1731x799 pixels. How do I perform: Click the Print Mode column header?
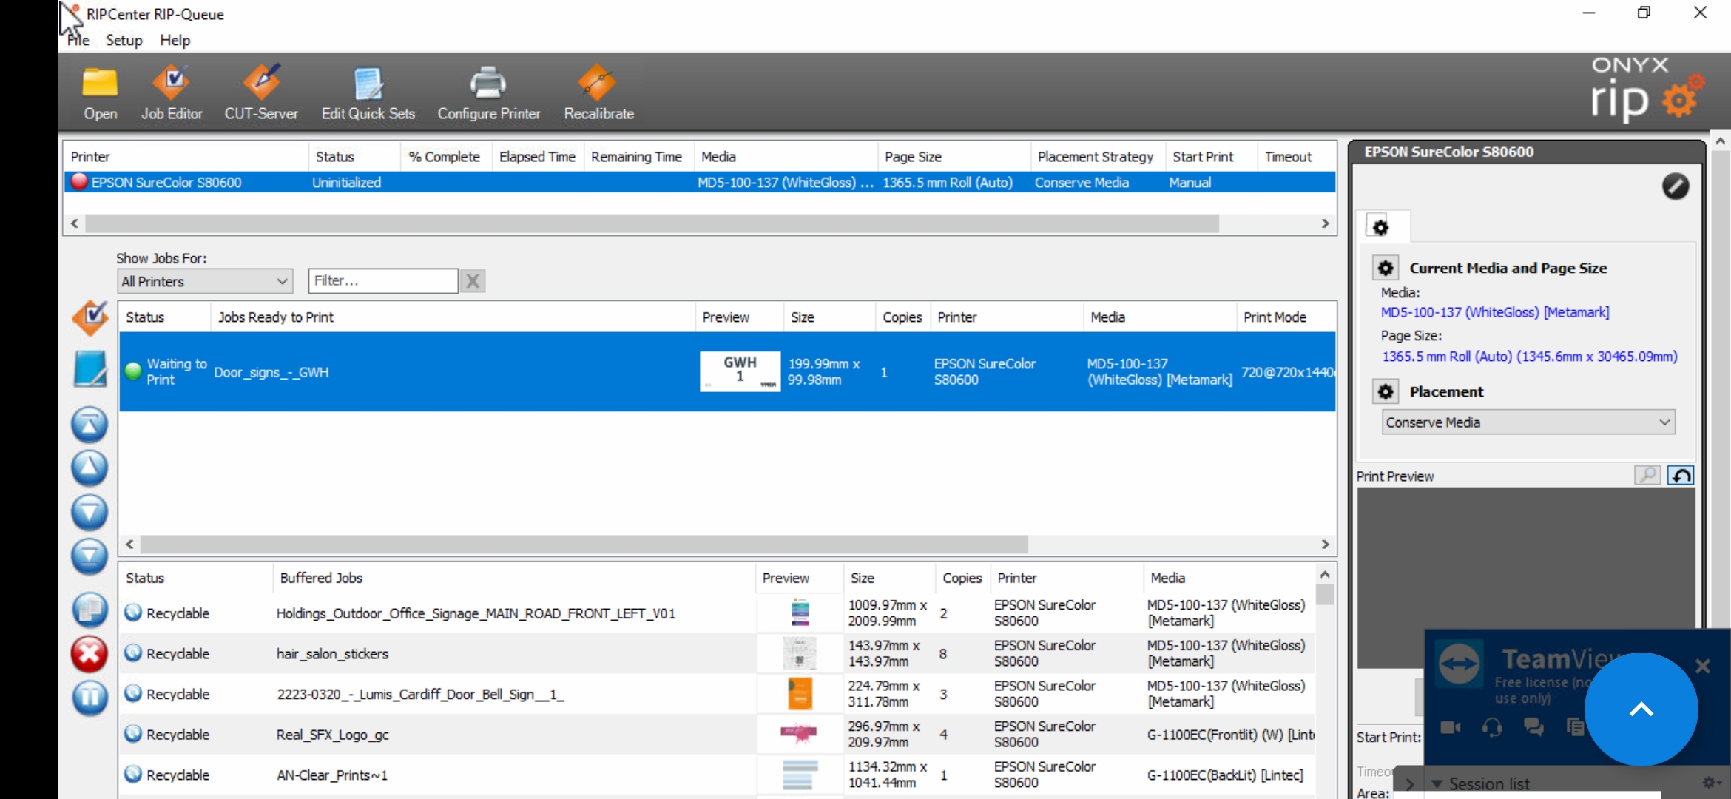[1286, 317]
